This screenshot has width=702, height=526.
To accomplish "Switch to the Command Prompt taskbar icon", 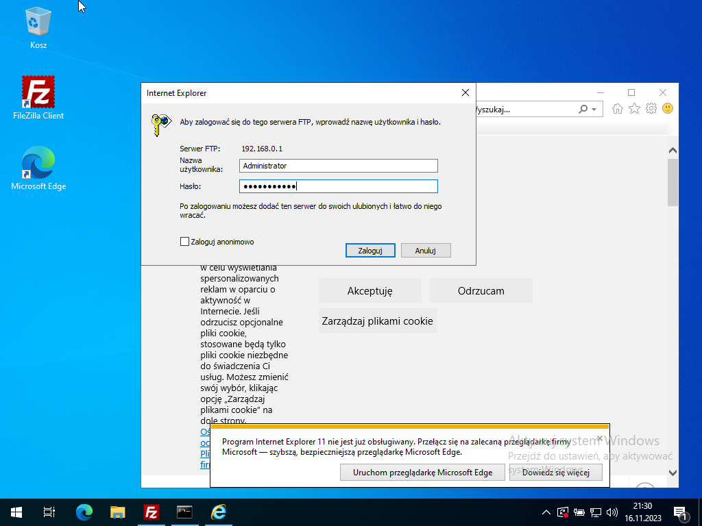I will click(x=185, y=512).
